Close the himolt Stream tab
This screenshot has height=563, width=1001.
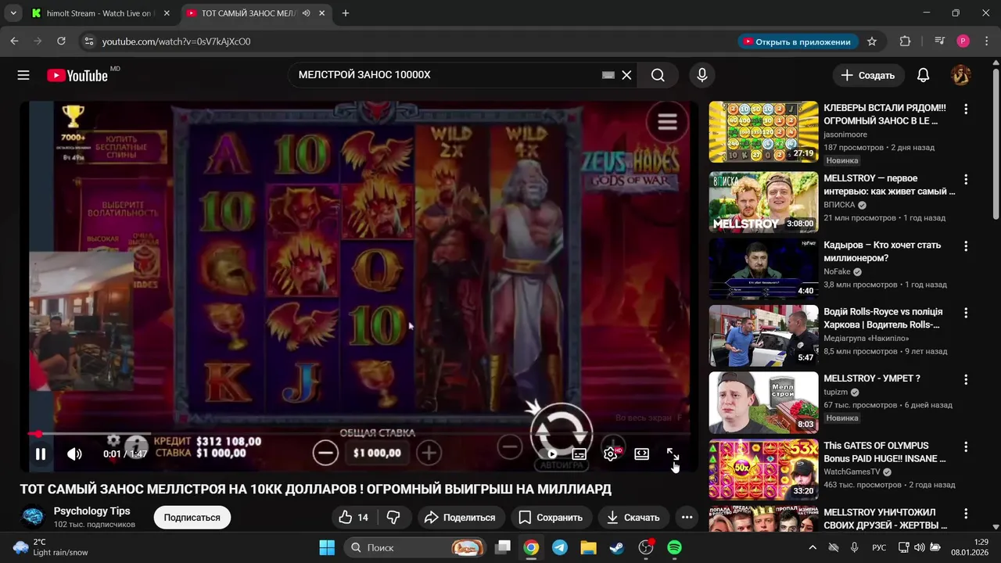[167, 13]
